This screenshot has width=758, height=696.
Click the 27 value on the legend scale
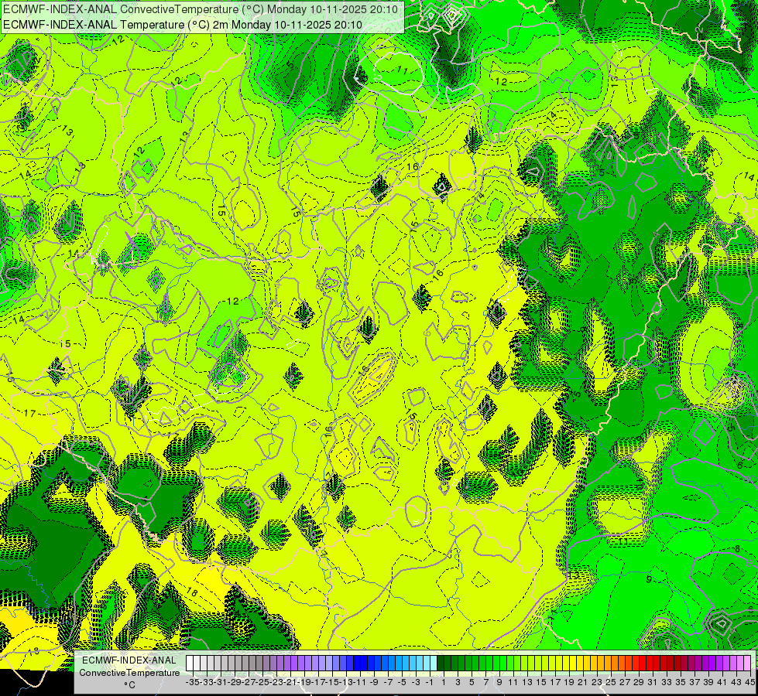pos(625,683)
